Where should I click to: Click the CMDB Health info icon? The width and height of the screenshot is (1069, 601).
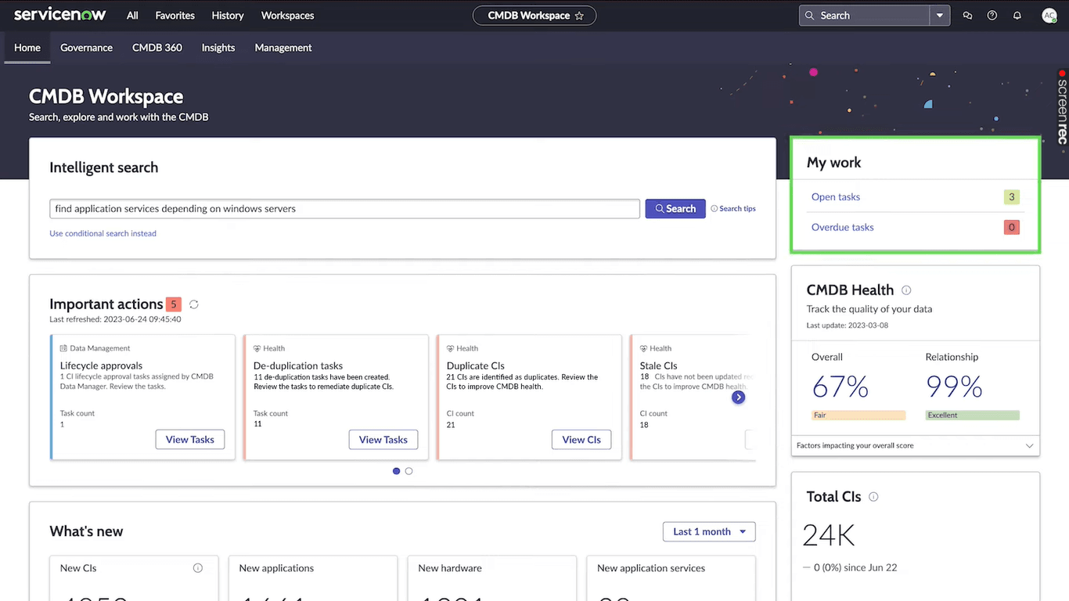pyautogui.click(x=906, y=290)
